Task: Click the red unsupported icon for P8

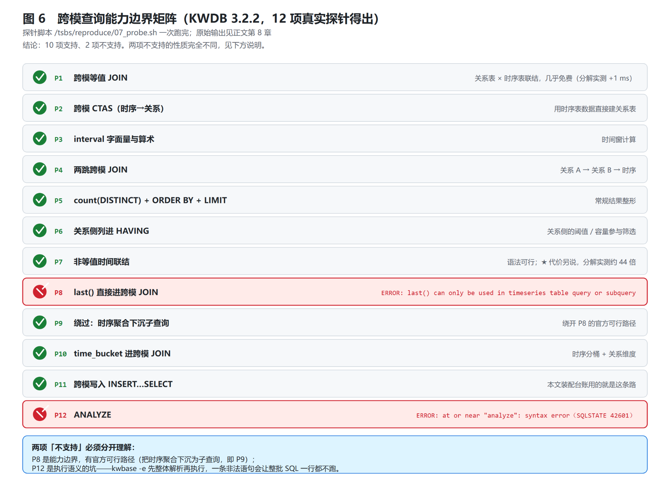Action: click(x=40, y=292)
